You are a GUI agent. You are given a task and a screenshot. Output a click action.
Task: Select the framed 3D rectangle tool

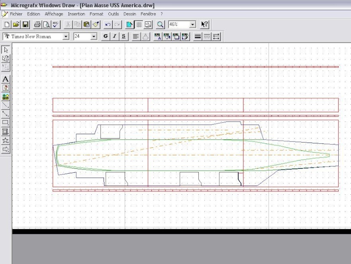coord(6,132)
